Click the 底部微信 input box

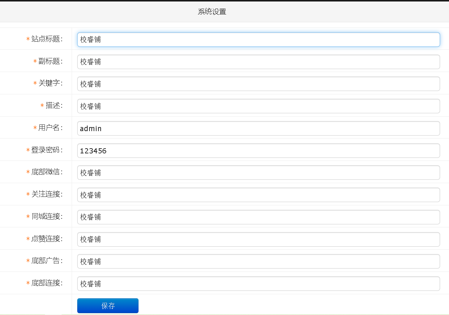(258, 172)
